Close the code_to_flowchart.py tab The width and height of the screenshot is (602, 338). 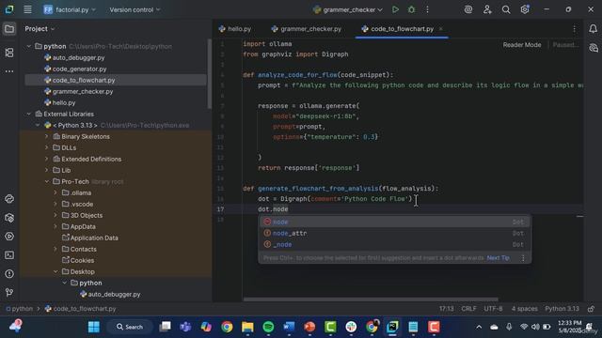pos(441,29)
